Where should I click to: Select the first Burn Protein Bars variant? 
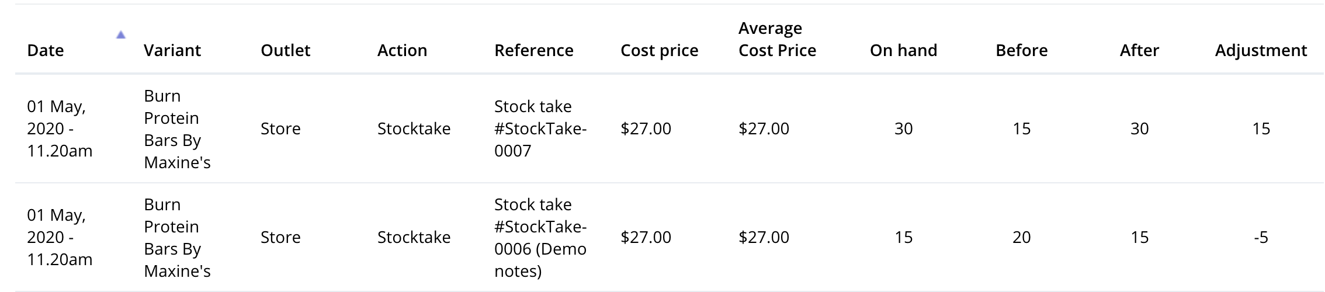(x=176, y=129)
